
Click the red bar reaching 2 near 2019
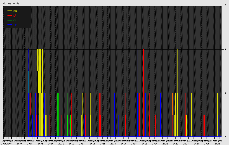(x=143, y=93)
